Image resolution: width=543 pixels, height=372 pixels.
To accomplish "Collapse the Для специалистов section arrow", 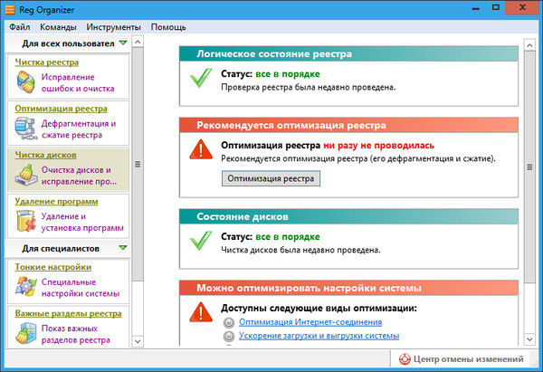I will [122, 247].
